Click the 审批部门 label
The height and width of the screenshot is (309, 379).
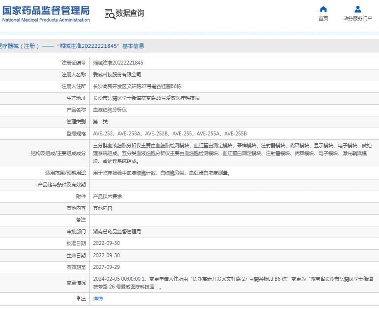click(76, 232)
